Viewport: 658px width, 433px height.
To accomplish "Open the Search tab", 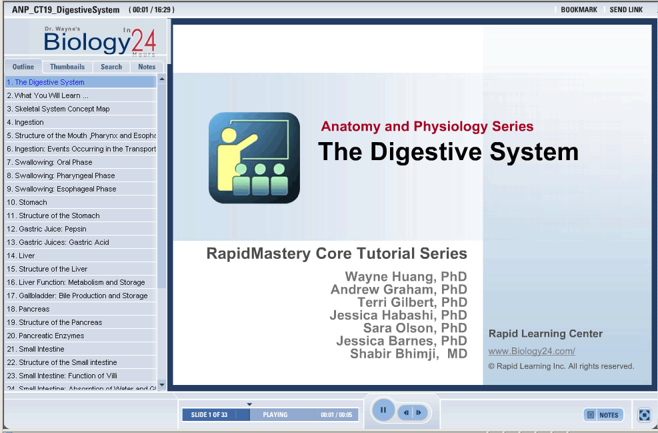I will point(111,67).
